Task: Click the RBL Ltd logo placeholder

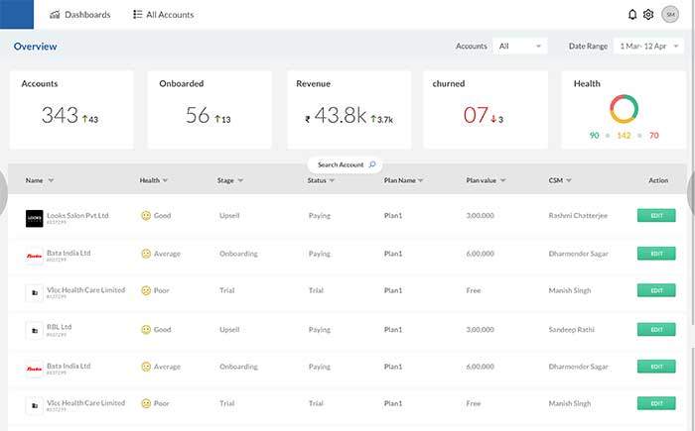Action: pyautogui.click(x=34, y=331)
